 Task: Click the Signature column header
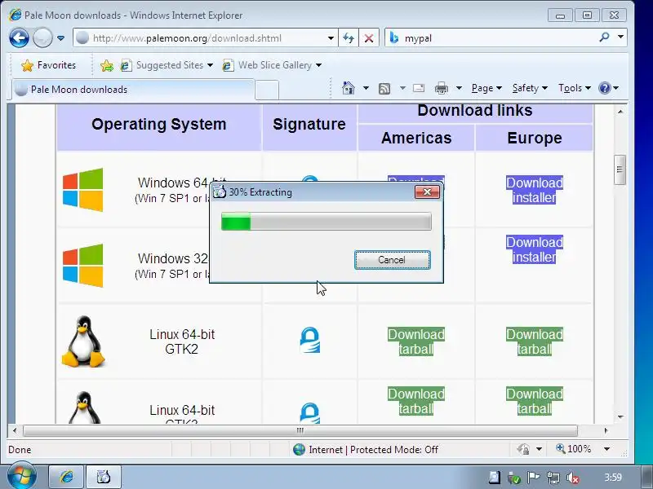(x=309, y=125)
